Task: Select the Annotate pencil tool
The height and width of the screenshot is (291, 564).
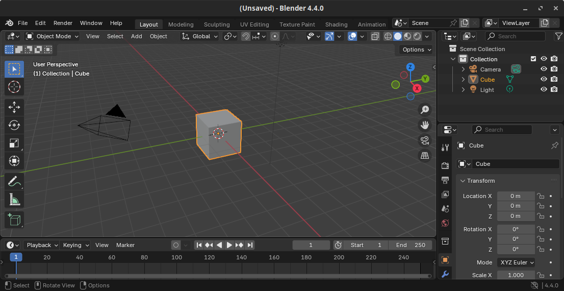Action: pyautogui.click(x=14, y=181)
